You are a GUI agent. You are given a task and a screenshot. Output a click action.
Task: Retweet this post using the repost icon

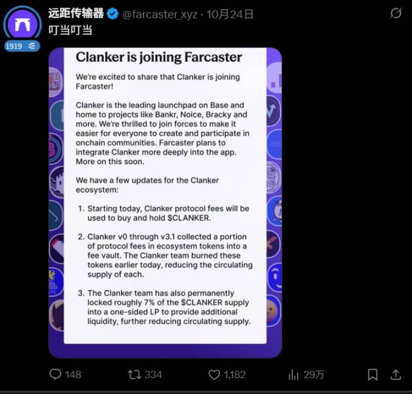(134, 374)
